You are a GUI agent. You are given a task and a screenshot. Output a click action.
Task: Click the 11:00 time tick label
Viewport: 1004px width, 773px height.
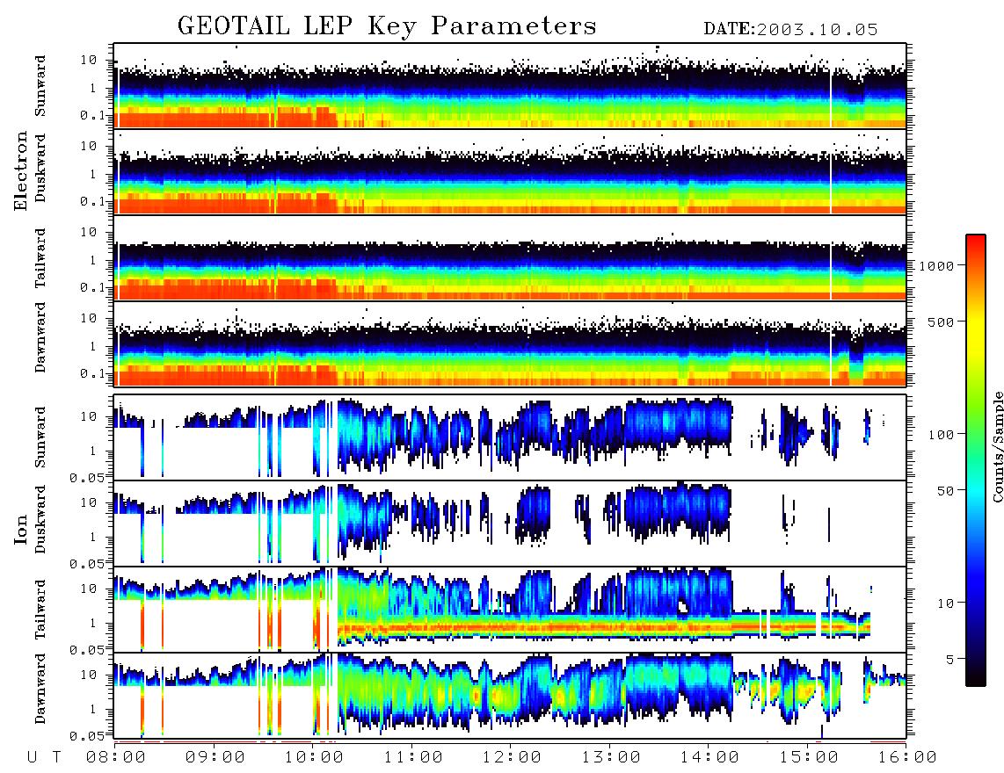pos(413,757)
